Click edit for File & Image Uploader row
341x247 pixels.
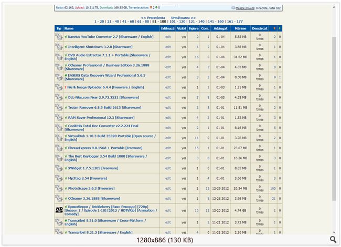pyautogui.click(x=168, y=87)
